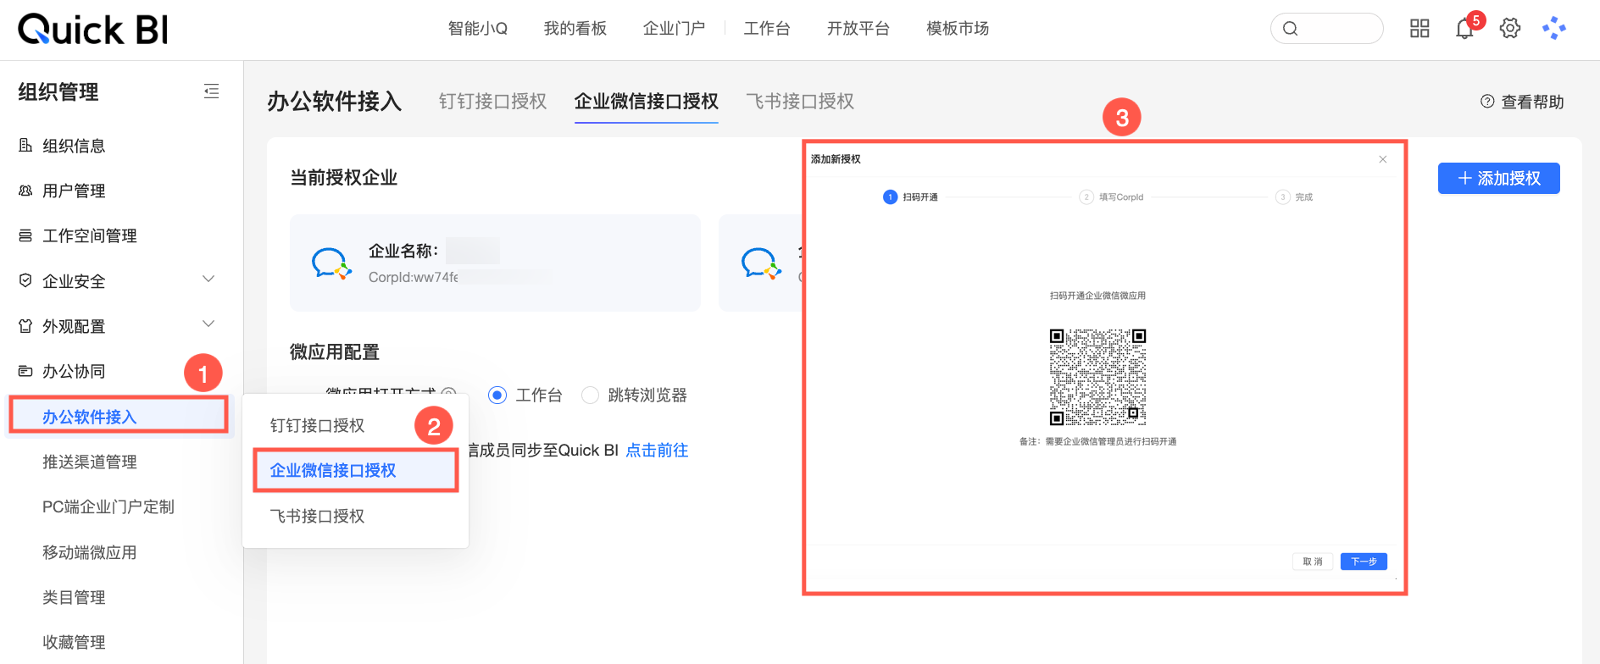1600x664 pixels.
Task: Open the search box in top bar
Action: pos(1326,29)
